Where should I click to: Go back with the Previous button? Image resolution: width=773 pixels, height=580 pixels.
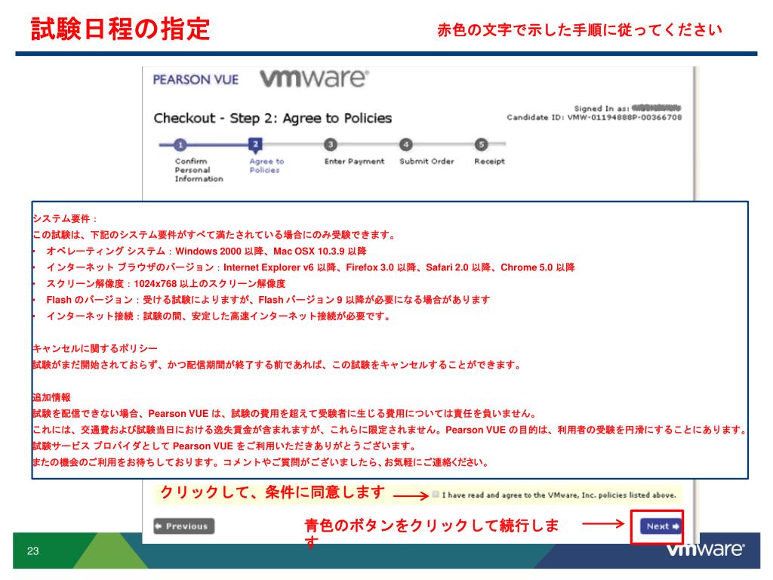pyautogui.click(x=183, y=526)
